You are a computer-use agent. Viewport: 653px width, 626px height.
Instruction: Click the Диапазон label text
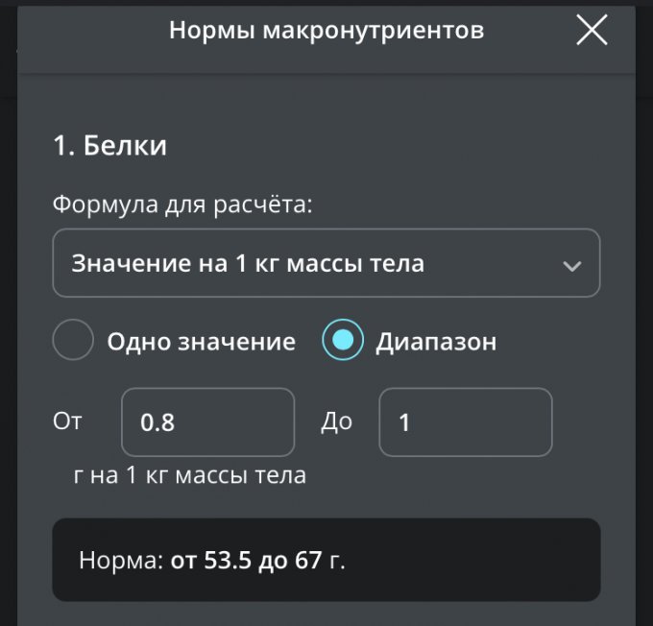point(436,342)
